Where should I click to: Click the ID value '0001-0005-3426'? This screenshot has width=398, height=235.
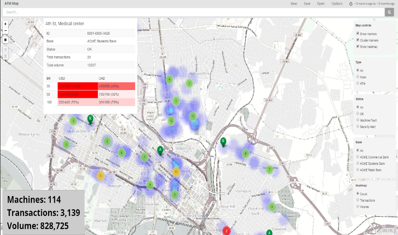(x=98, y=33)
